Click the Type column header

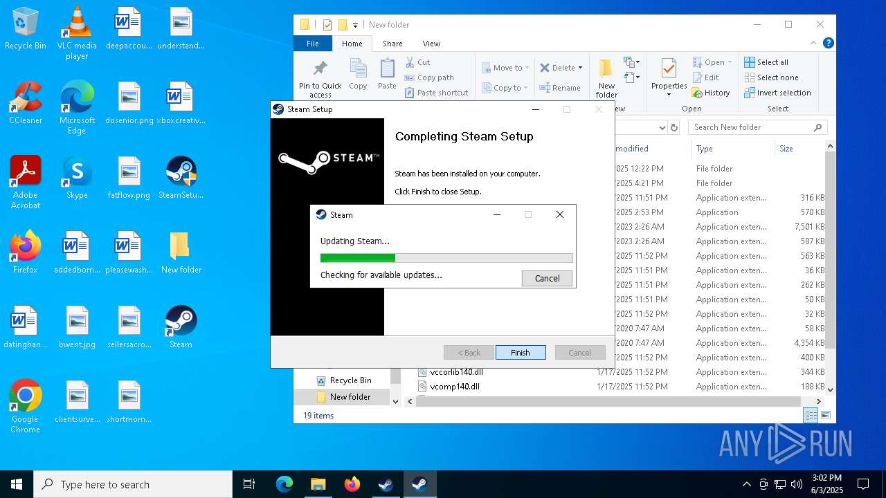tap(733, 149)
